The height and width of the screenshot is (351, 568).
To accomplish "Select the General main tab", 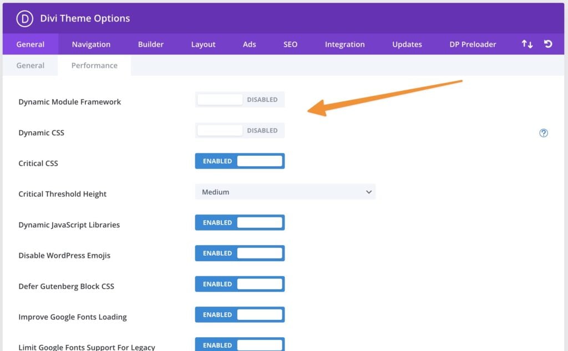I will pos(31,44).
